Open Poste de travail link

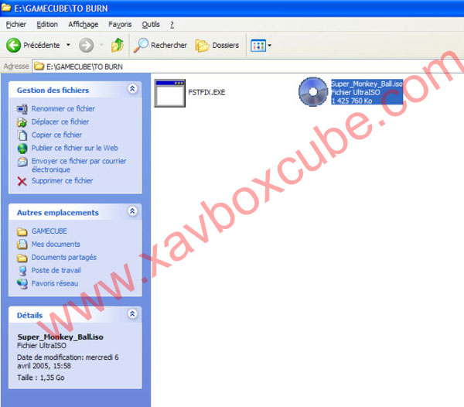tap(56, 270)
